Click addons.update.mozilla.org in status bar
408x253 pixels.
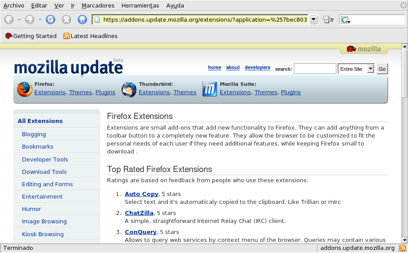click(357, 248)
